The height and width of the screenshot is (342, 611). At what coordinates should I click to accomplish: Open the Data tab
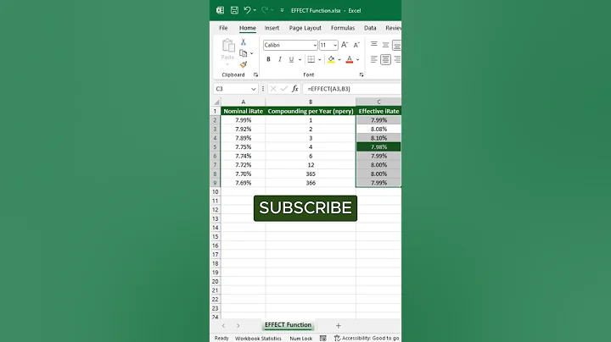click(370, 28)
